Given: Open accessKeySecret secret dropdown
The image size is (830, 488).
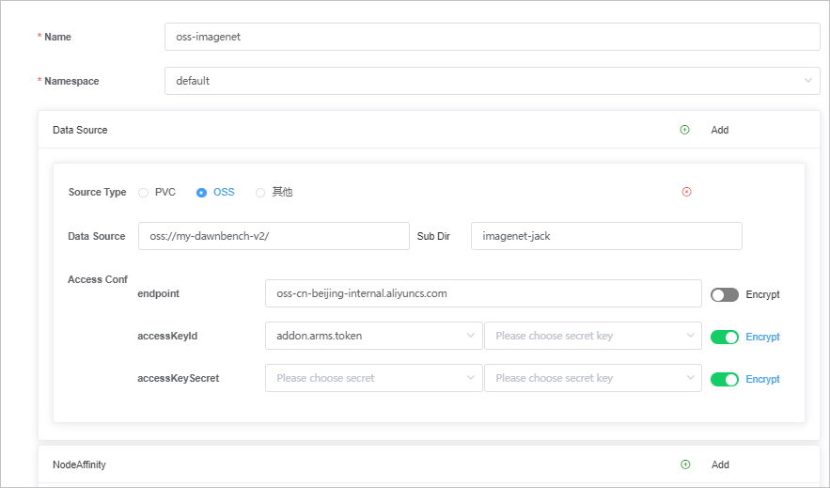Looking at the screenshot, I should click(373, 378).
